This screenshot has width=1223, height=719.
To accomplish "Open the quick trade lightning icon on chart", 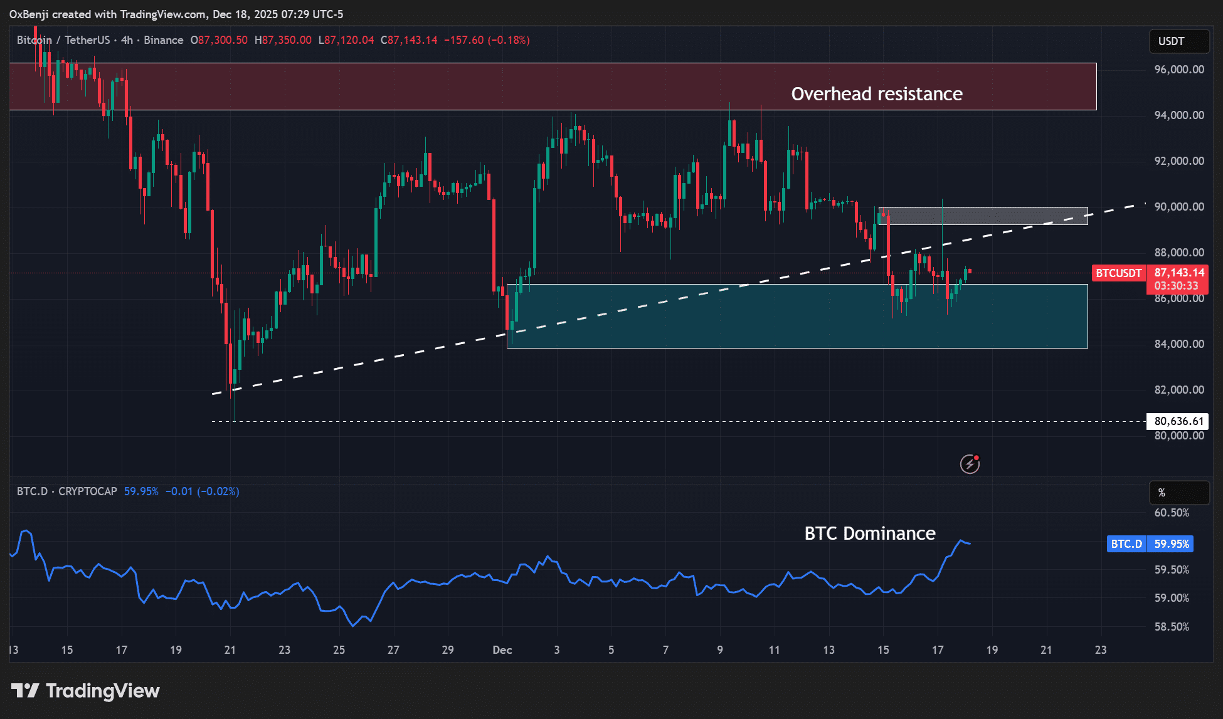I will (970, 464).
